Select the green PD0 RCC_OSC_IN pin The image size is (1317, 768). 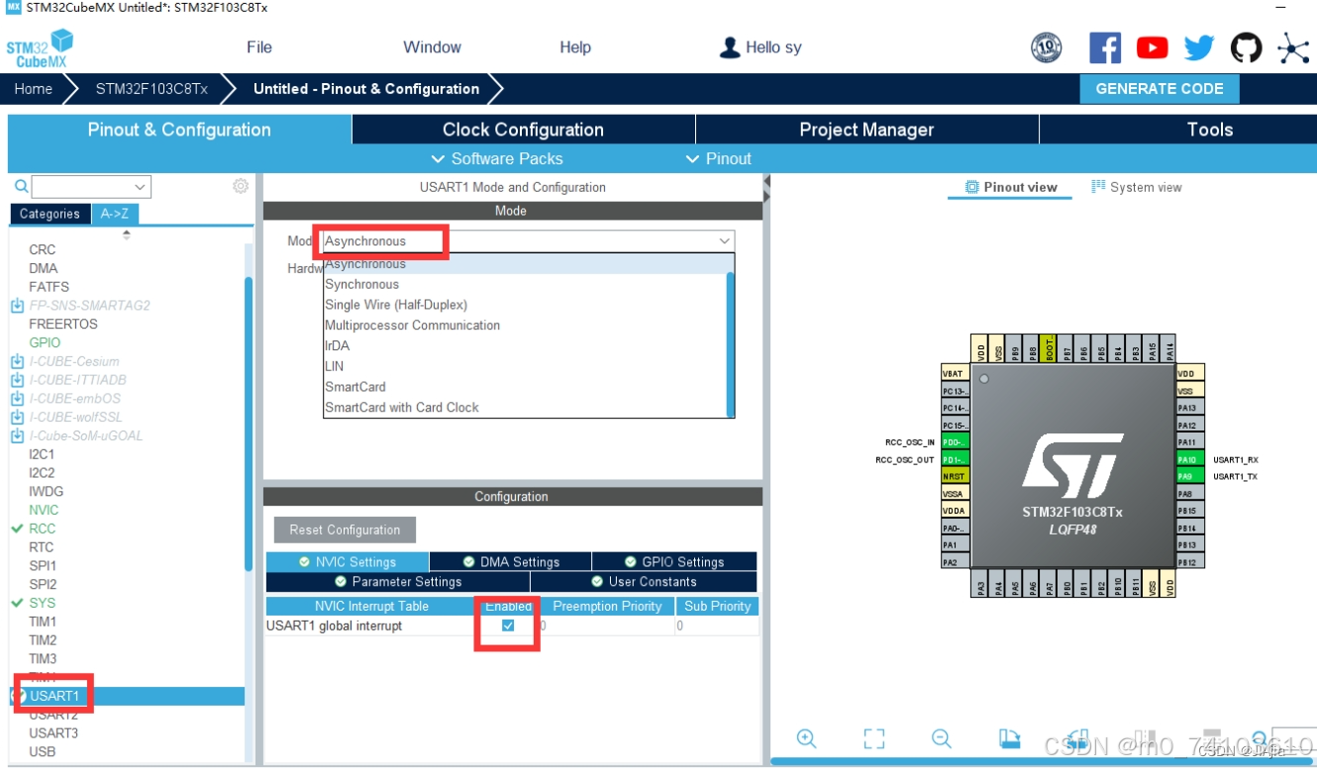coord(954,442)
